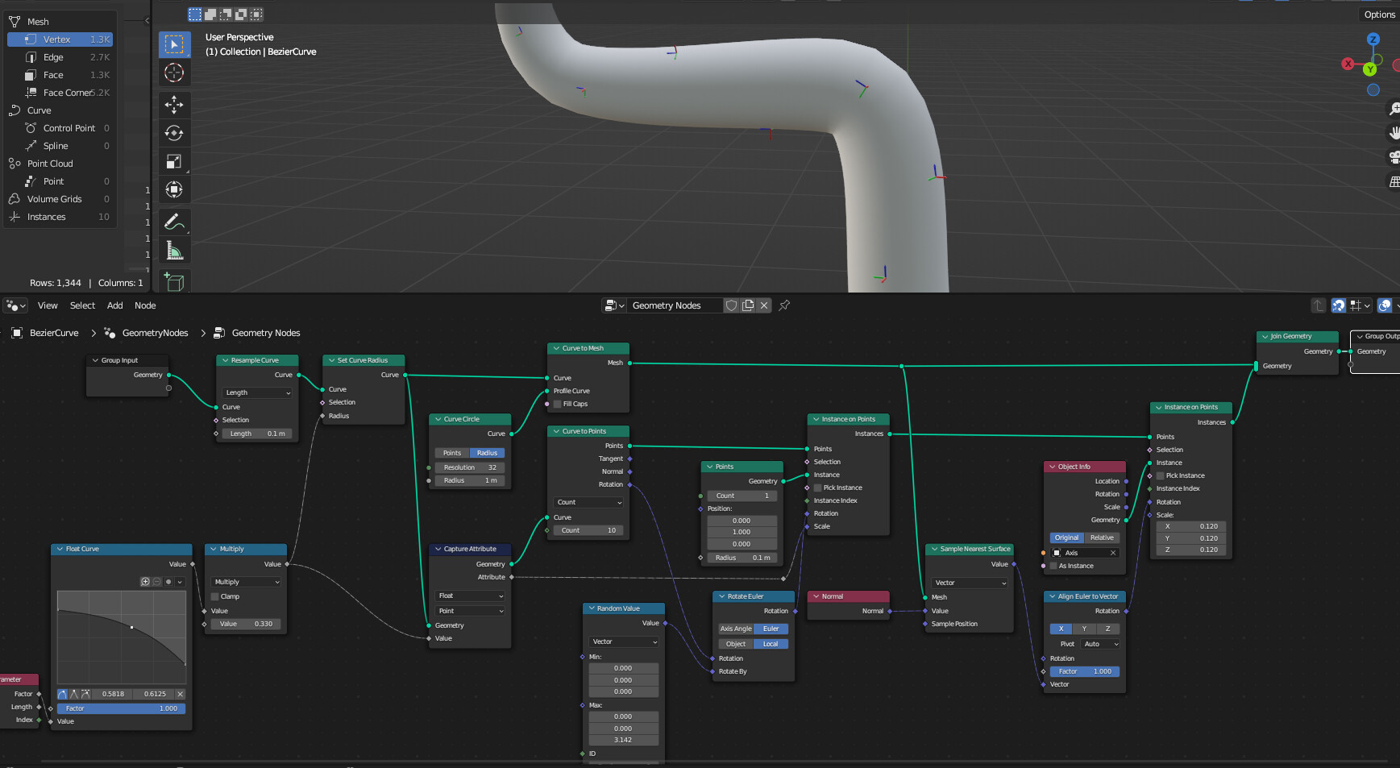Open Capture Attribute Float type dropdown
This screenshot has width=1400, height=768.
coord(471,596)
